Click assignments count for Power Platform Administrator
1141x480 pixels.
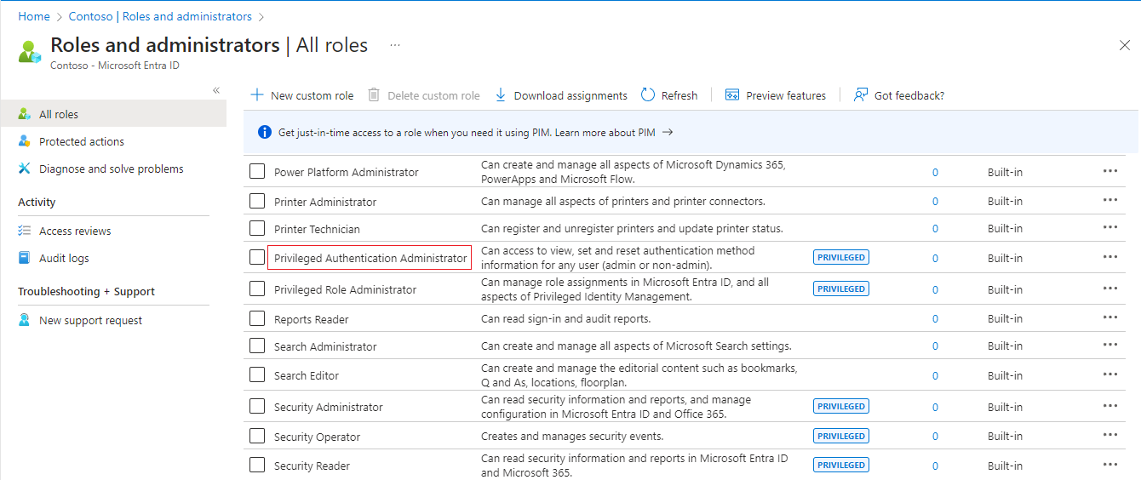(935, 172)
